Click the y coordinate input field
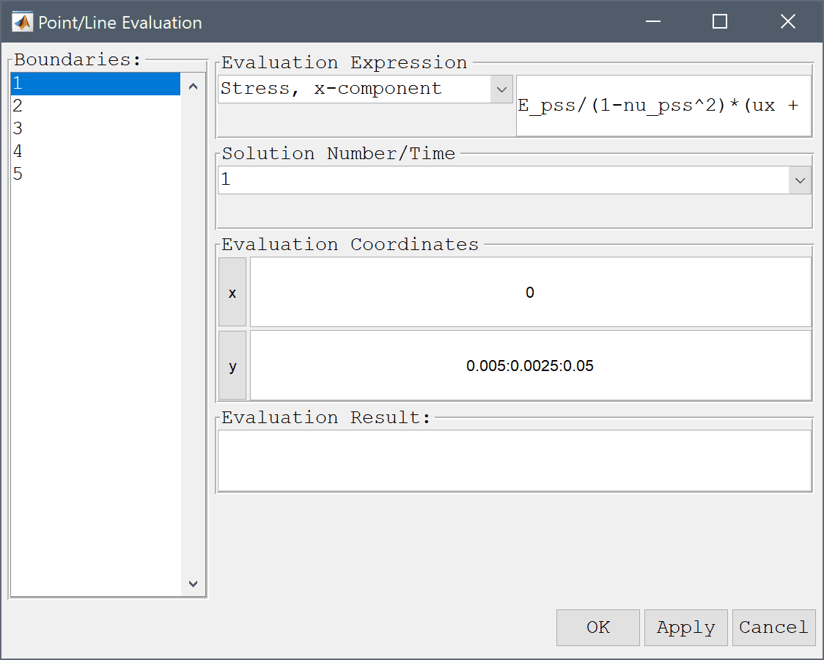This screenshot has width=824, height=660. [x=530, y=366]
